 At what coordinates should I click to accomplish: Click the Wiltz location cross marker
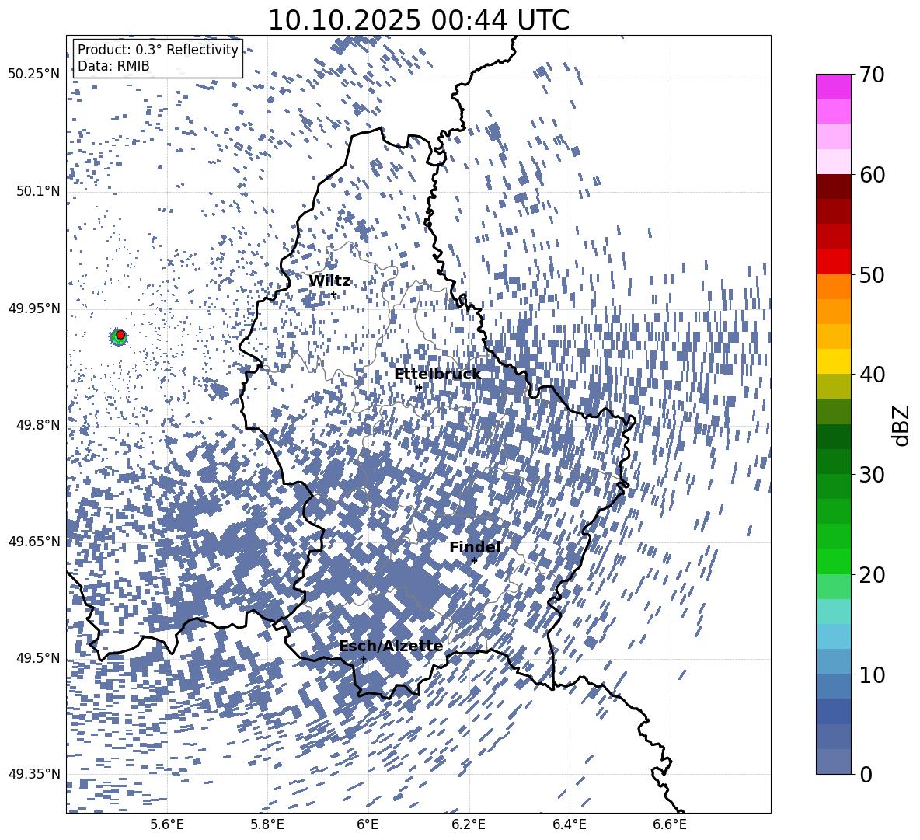[x=334, y=294]
